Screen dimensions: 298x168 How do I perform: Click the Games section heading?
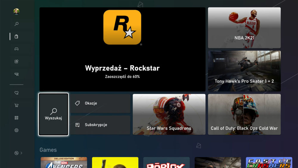coord(48,150)
